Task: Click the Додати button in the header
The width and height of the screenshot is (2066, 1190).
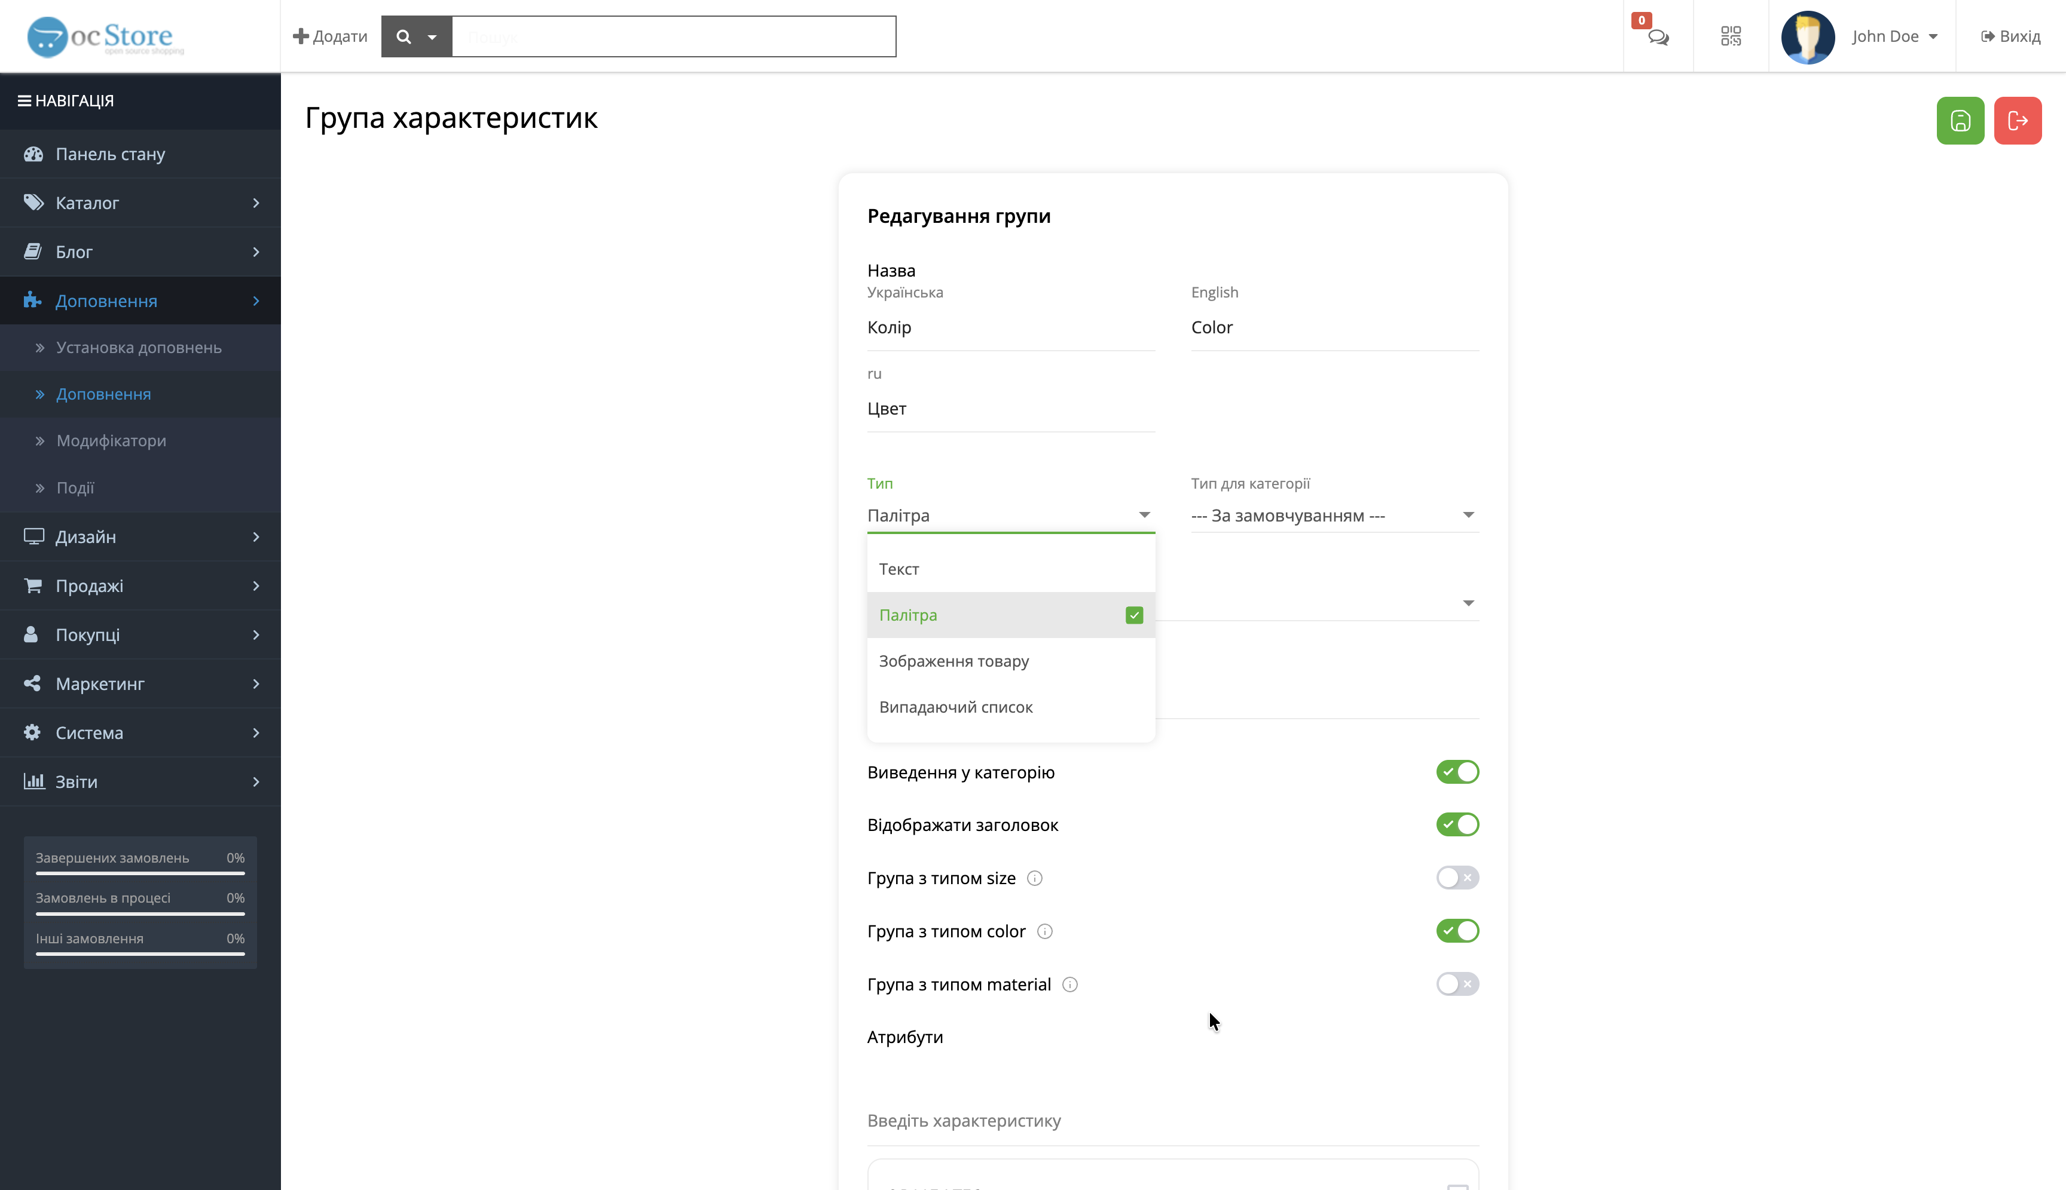Action: 329,36
